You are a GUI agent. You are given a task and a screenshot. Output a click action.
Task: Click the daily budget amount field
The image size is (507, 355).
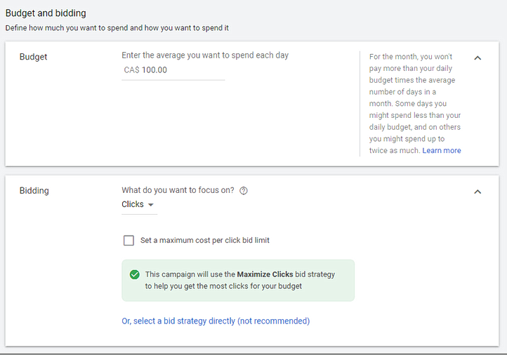tap(181, 70)
